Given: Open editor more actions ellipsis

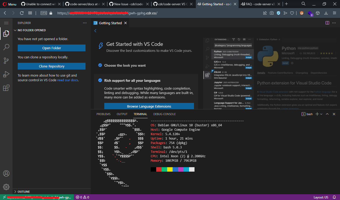Looking at the screenshot, I should 334,23.
